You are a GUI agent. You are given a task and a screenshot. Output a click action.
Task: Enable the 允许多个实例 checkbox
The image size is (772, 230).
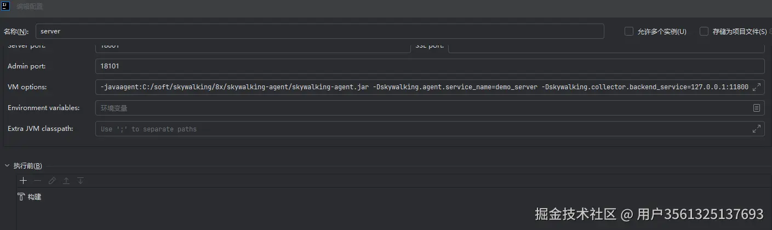(629, 31)
